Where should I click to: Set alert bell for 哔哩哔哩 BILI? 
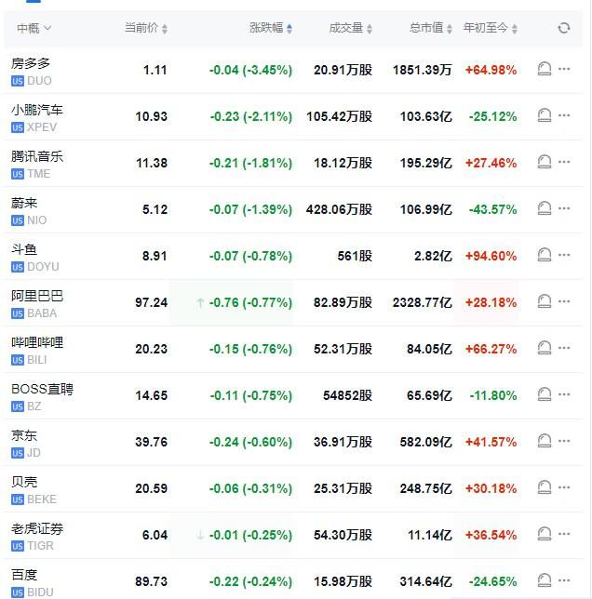click(x=545, y=348)
